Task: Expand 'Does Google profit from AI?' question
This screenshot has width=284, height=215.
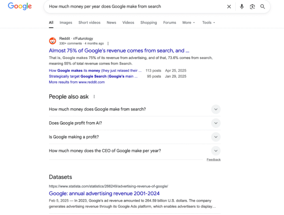Action: [x=135, y=123]
